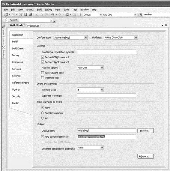Image resolution: width=170 pixels, height=171 pixels.
Task: Open the View menu
Action: [x=21, y=10]
